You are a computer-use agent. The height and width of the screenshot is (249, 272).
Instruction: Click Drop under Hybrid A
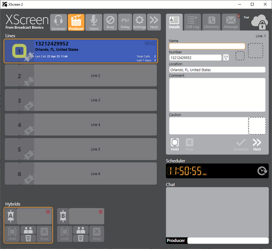pos(44,234)
